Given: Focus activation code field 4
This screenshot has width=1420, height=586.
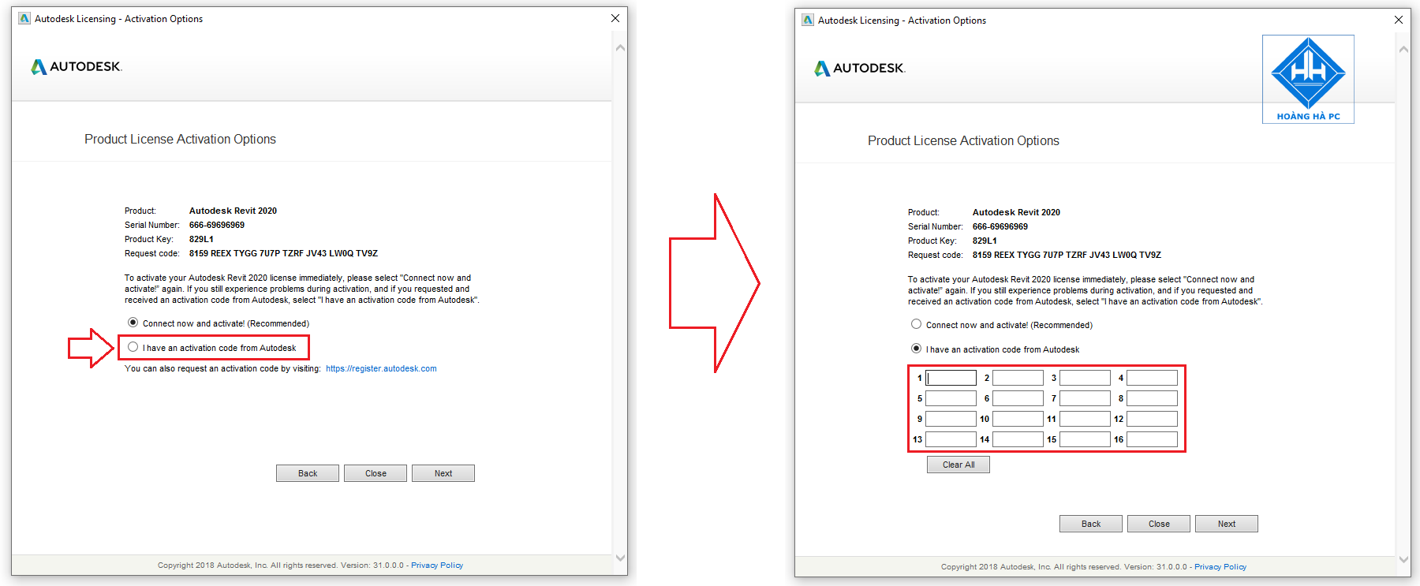Looking at the screenshot, I should point(1152,378).
